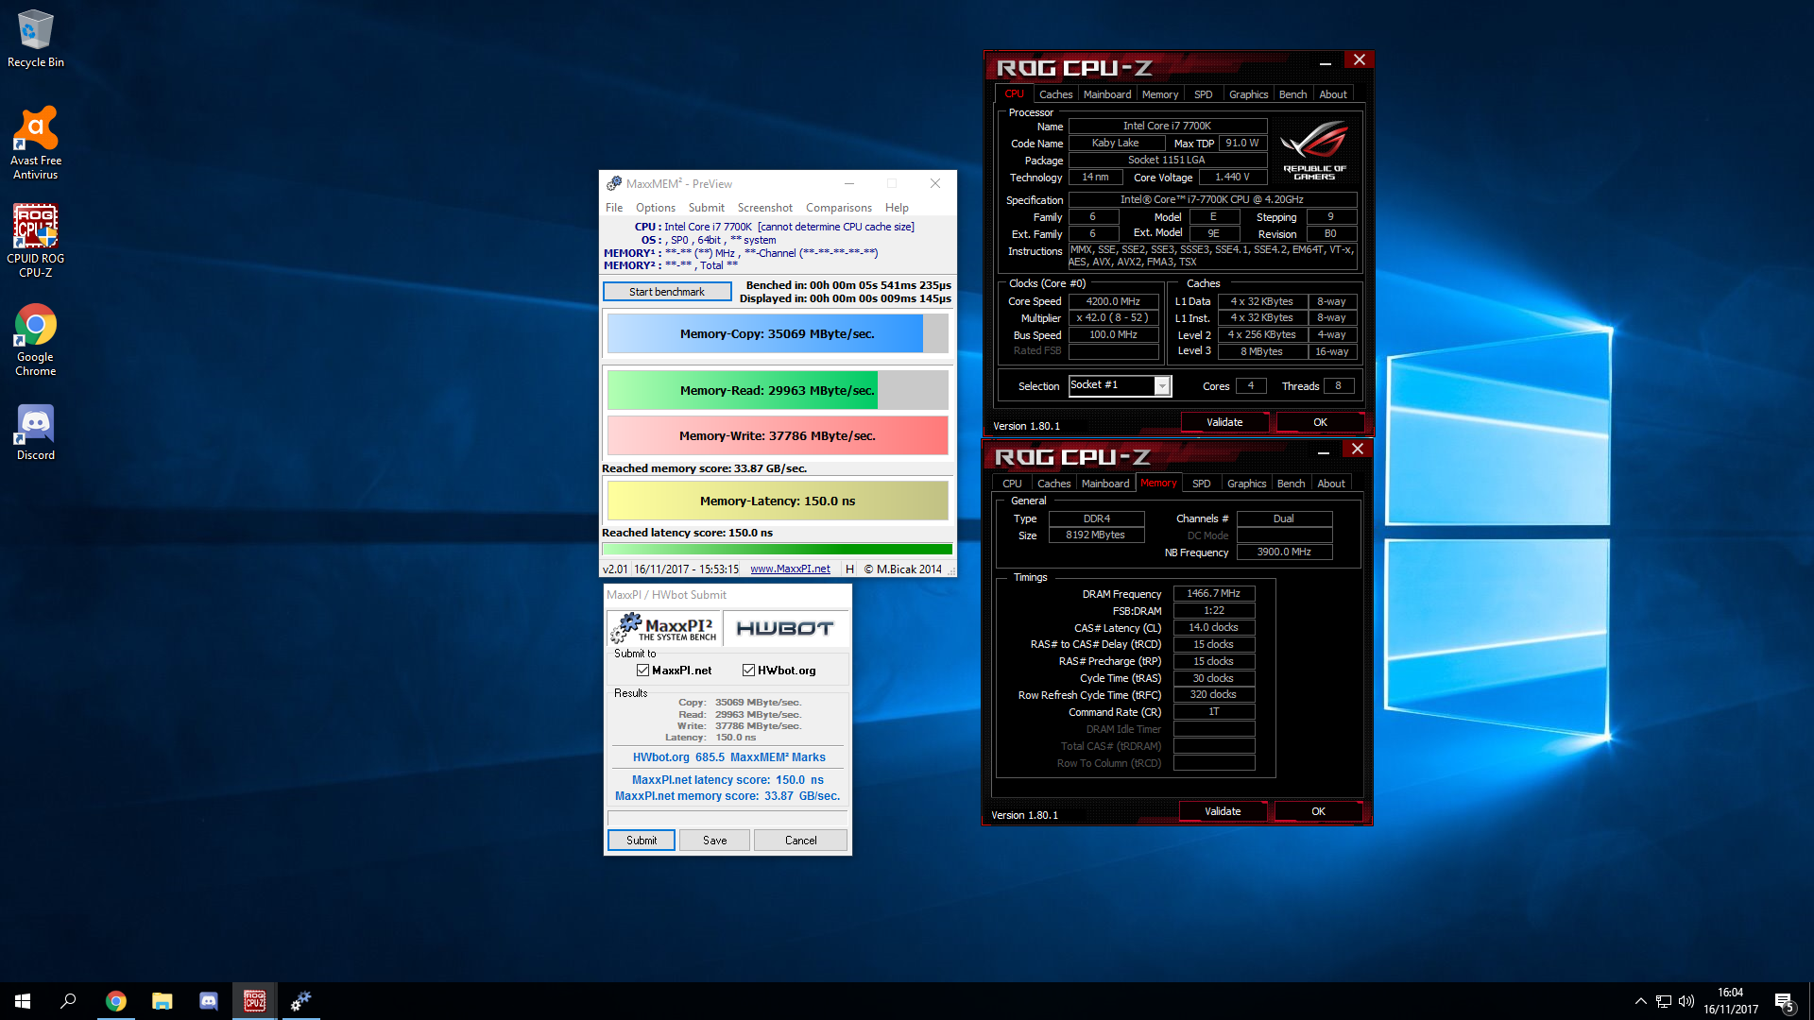Click the Memory-Write result bar
The width and height of the screenshot is (1814, 1020).
(777, 435)
